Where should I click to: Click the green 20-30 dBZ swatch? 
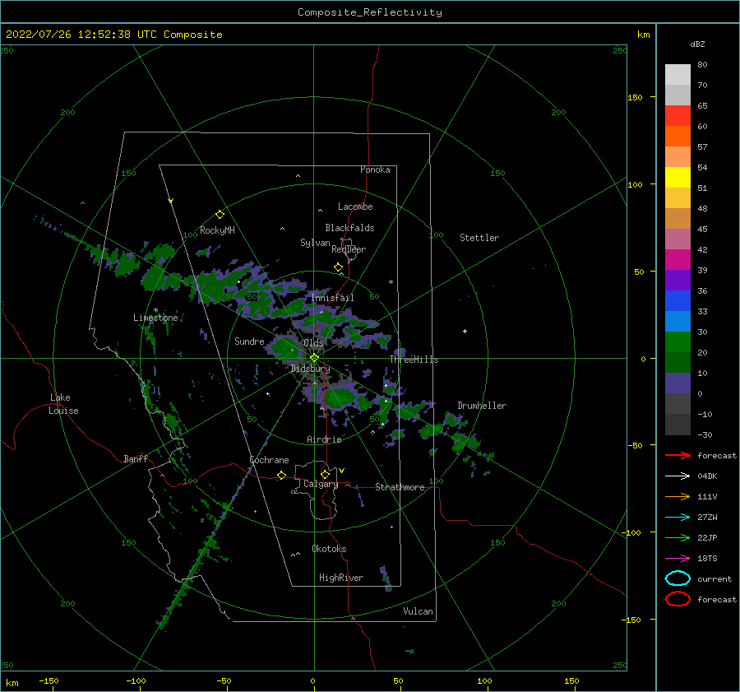click(678, 341)
